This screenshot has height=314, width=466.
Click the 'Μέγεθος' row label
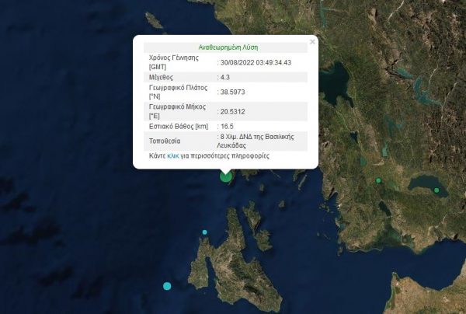click(162, 78)
